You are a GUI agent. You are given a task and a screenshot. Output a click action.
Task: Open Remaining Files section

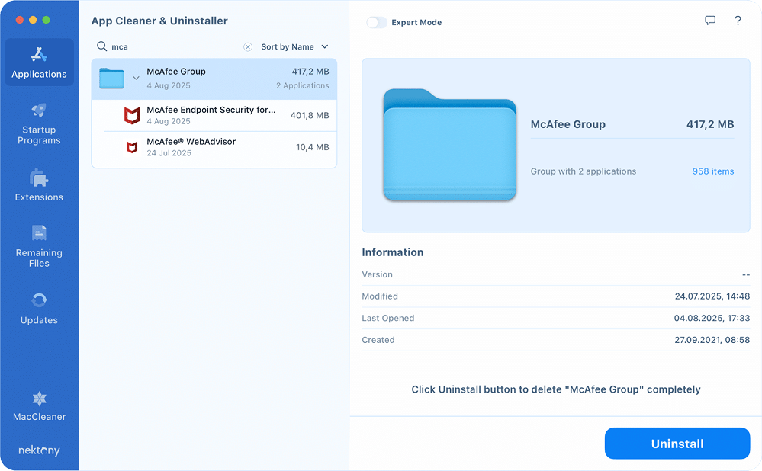(39, 246)
